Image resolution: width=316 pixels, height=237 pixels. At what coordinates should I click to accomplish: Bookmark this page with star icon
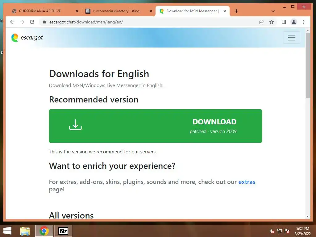point(272,22)
